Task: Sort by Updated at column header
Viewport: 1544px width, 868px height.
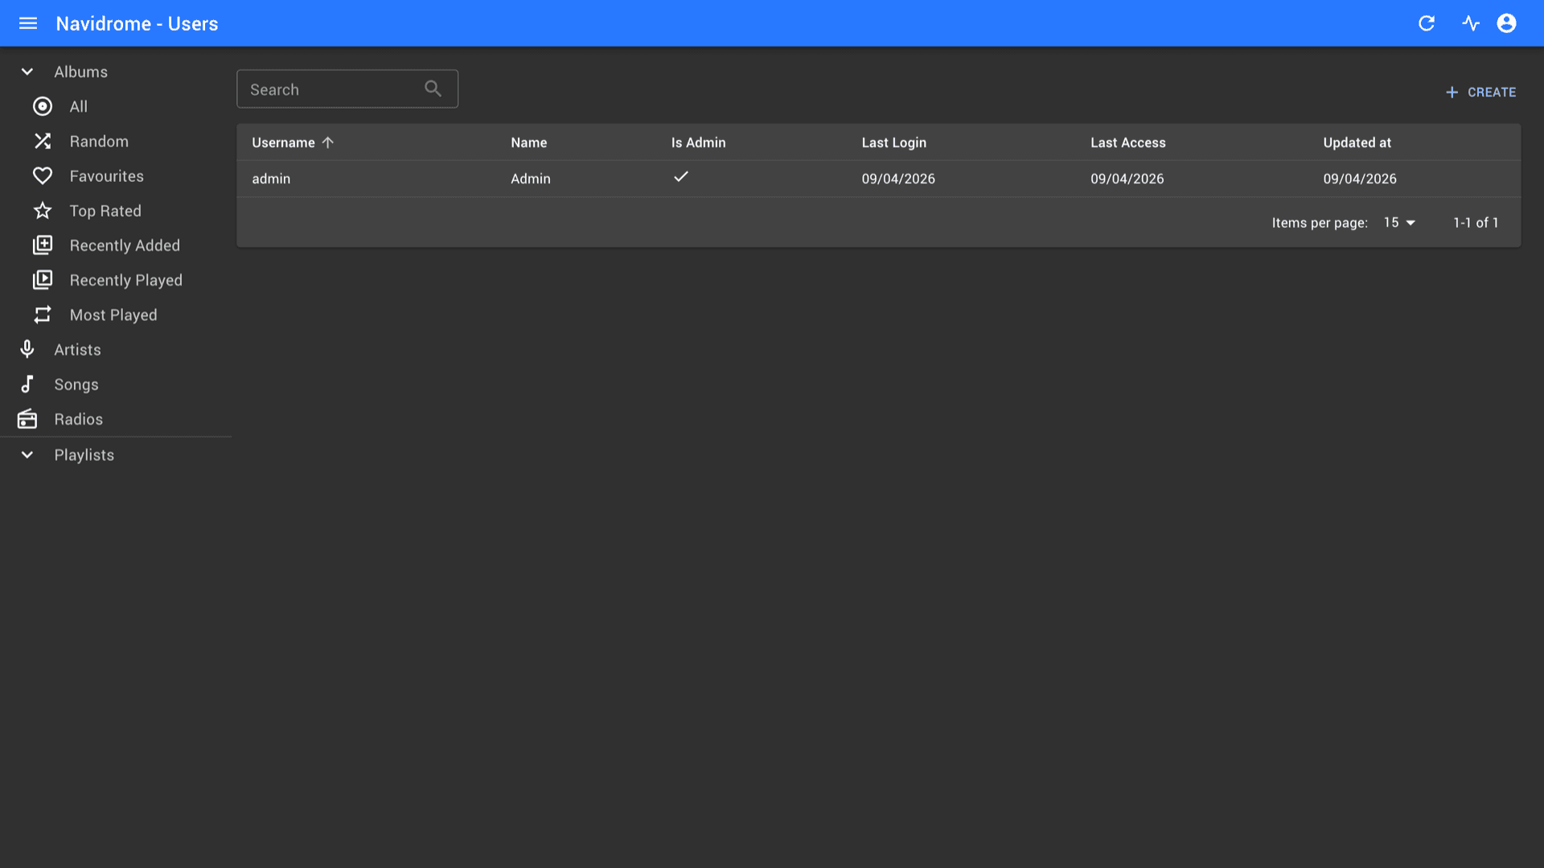Action: click(x=1357, y=142)
